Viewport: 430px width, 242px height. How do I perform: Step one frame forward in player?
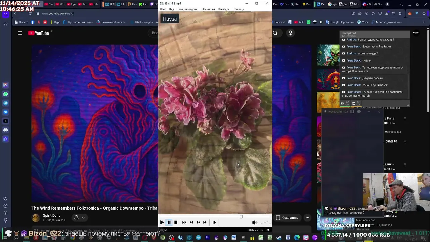(x=214, y=223)
